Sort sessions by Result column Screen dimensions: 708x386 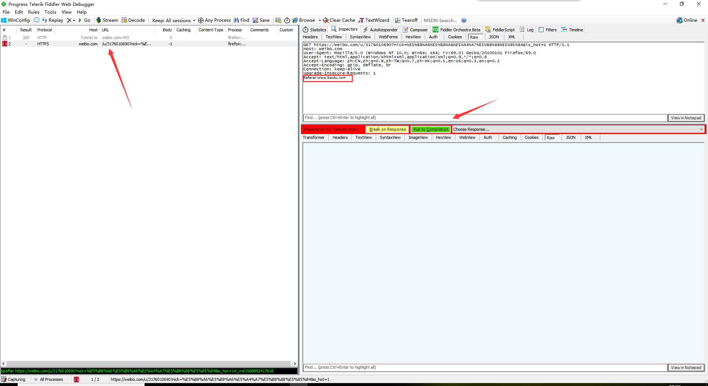coord(26,30)
